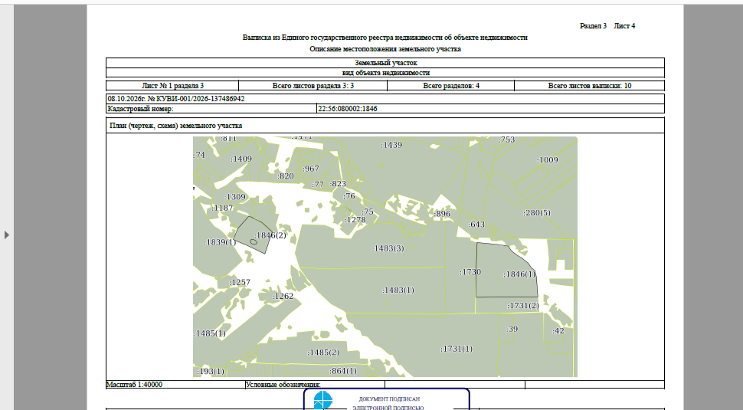The image size is (743, 410).
Task: Click the 'Кадастровый номер:' label
Action: (140, 109)
